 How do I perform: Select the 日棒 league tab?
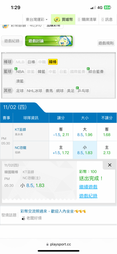[x=31, y=62]
